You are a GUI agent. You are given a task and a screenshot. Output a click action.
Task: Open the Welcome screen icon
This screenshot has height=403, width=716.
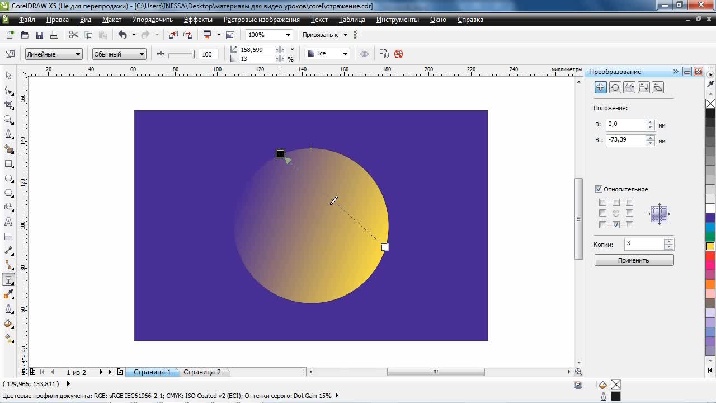point(230,35)
